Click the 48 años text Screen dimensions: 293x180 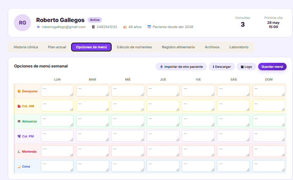(135, 27)
